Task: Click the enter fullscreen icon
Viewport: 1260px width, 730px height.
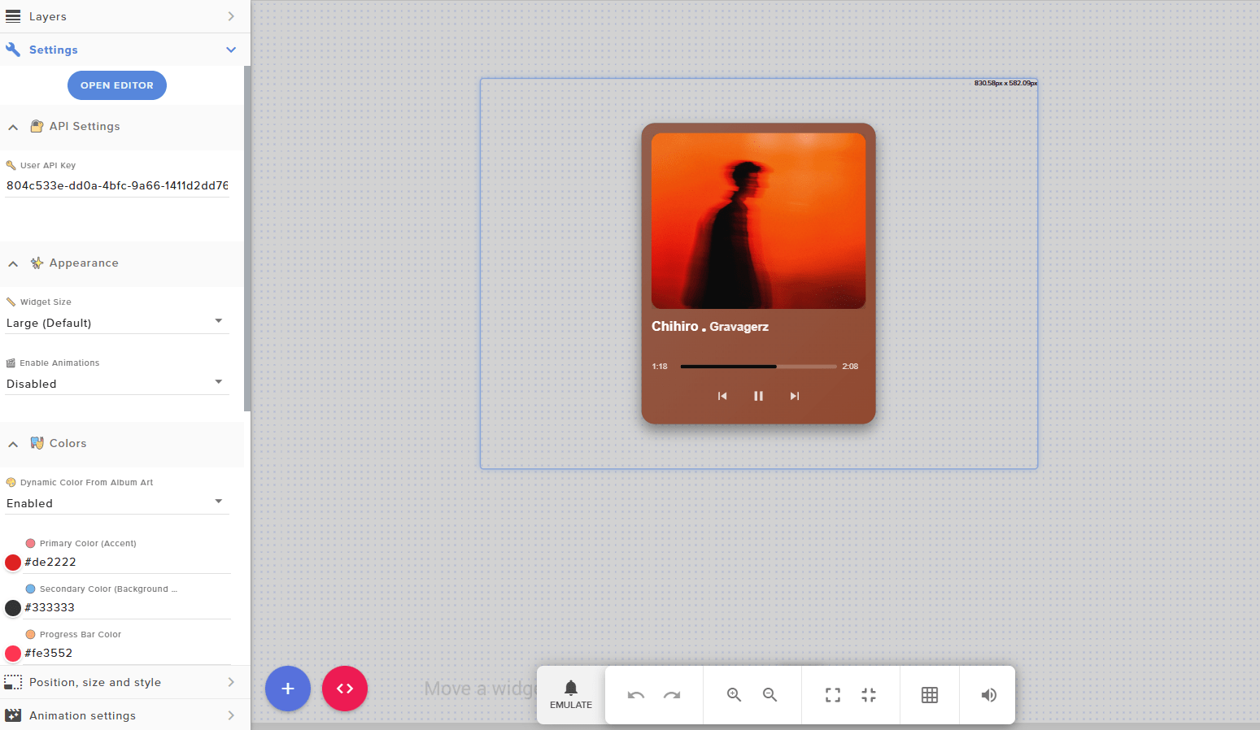Action: (x=833, y=695)
